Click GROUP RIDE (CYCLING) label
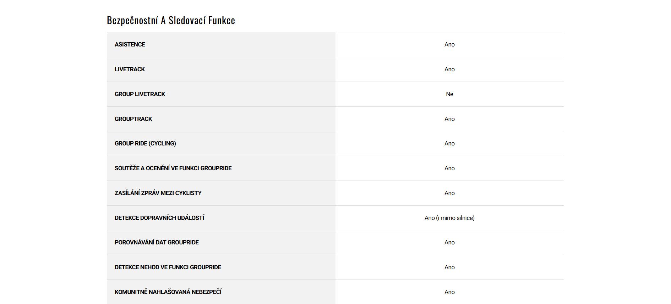The image size is (671, 304). [x=145, y=143]
